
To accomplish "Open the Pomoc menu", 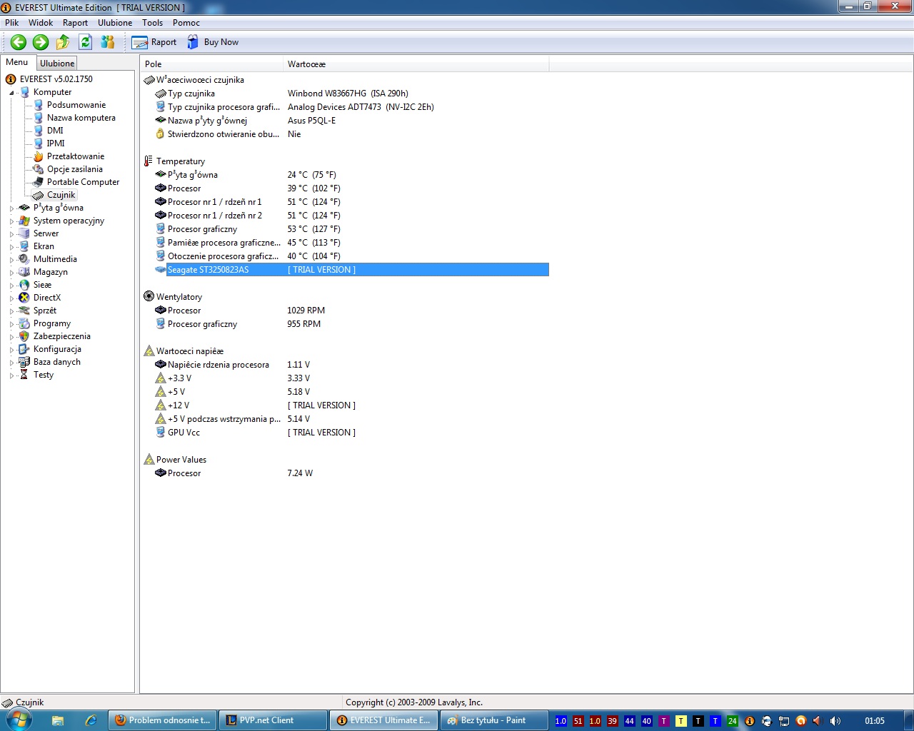I will 186,23.
